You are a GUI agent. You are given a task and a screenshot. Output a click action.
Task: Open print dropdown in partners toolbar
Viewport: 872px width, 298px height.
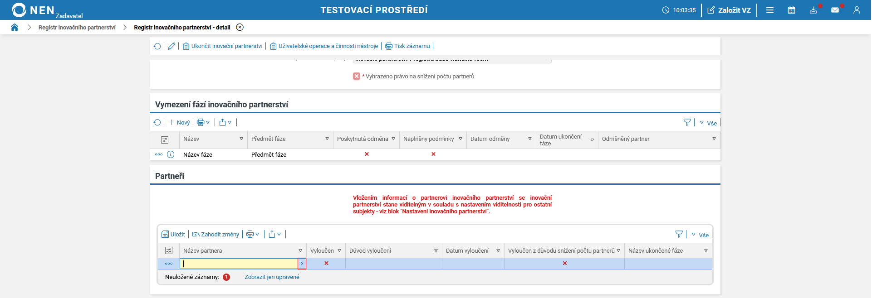(x=253, y=234)
